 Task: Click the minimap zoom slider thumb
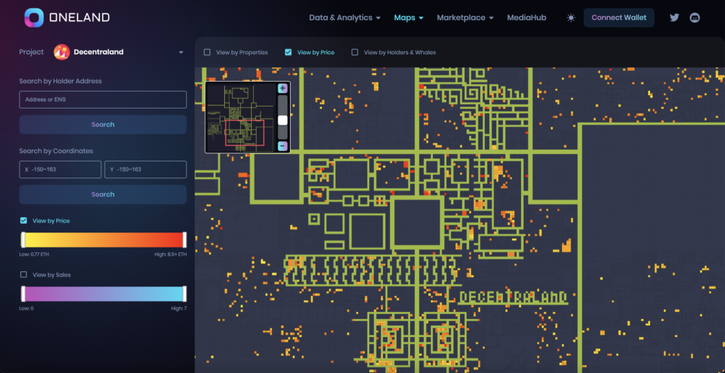[283, 121]
